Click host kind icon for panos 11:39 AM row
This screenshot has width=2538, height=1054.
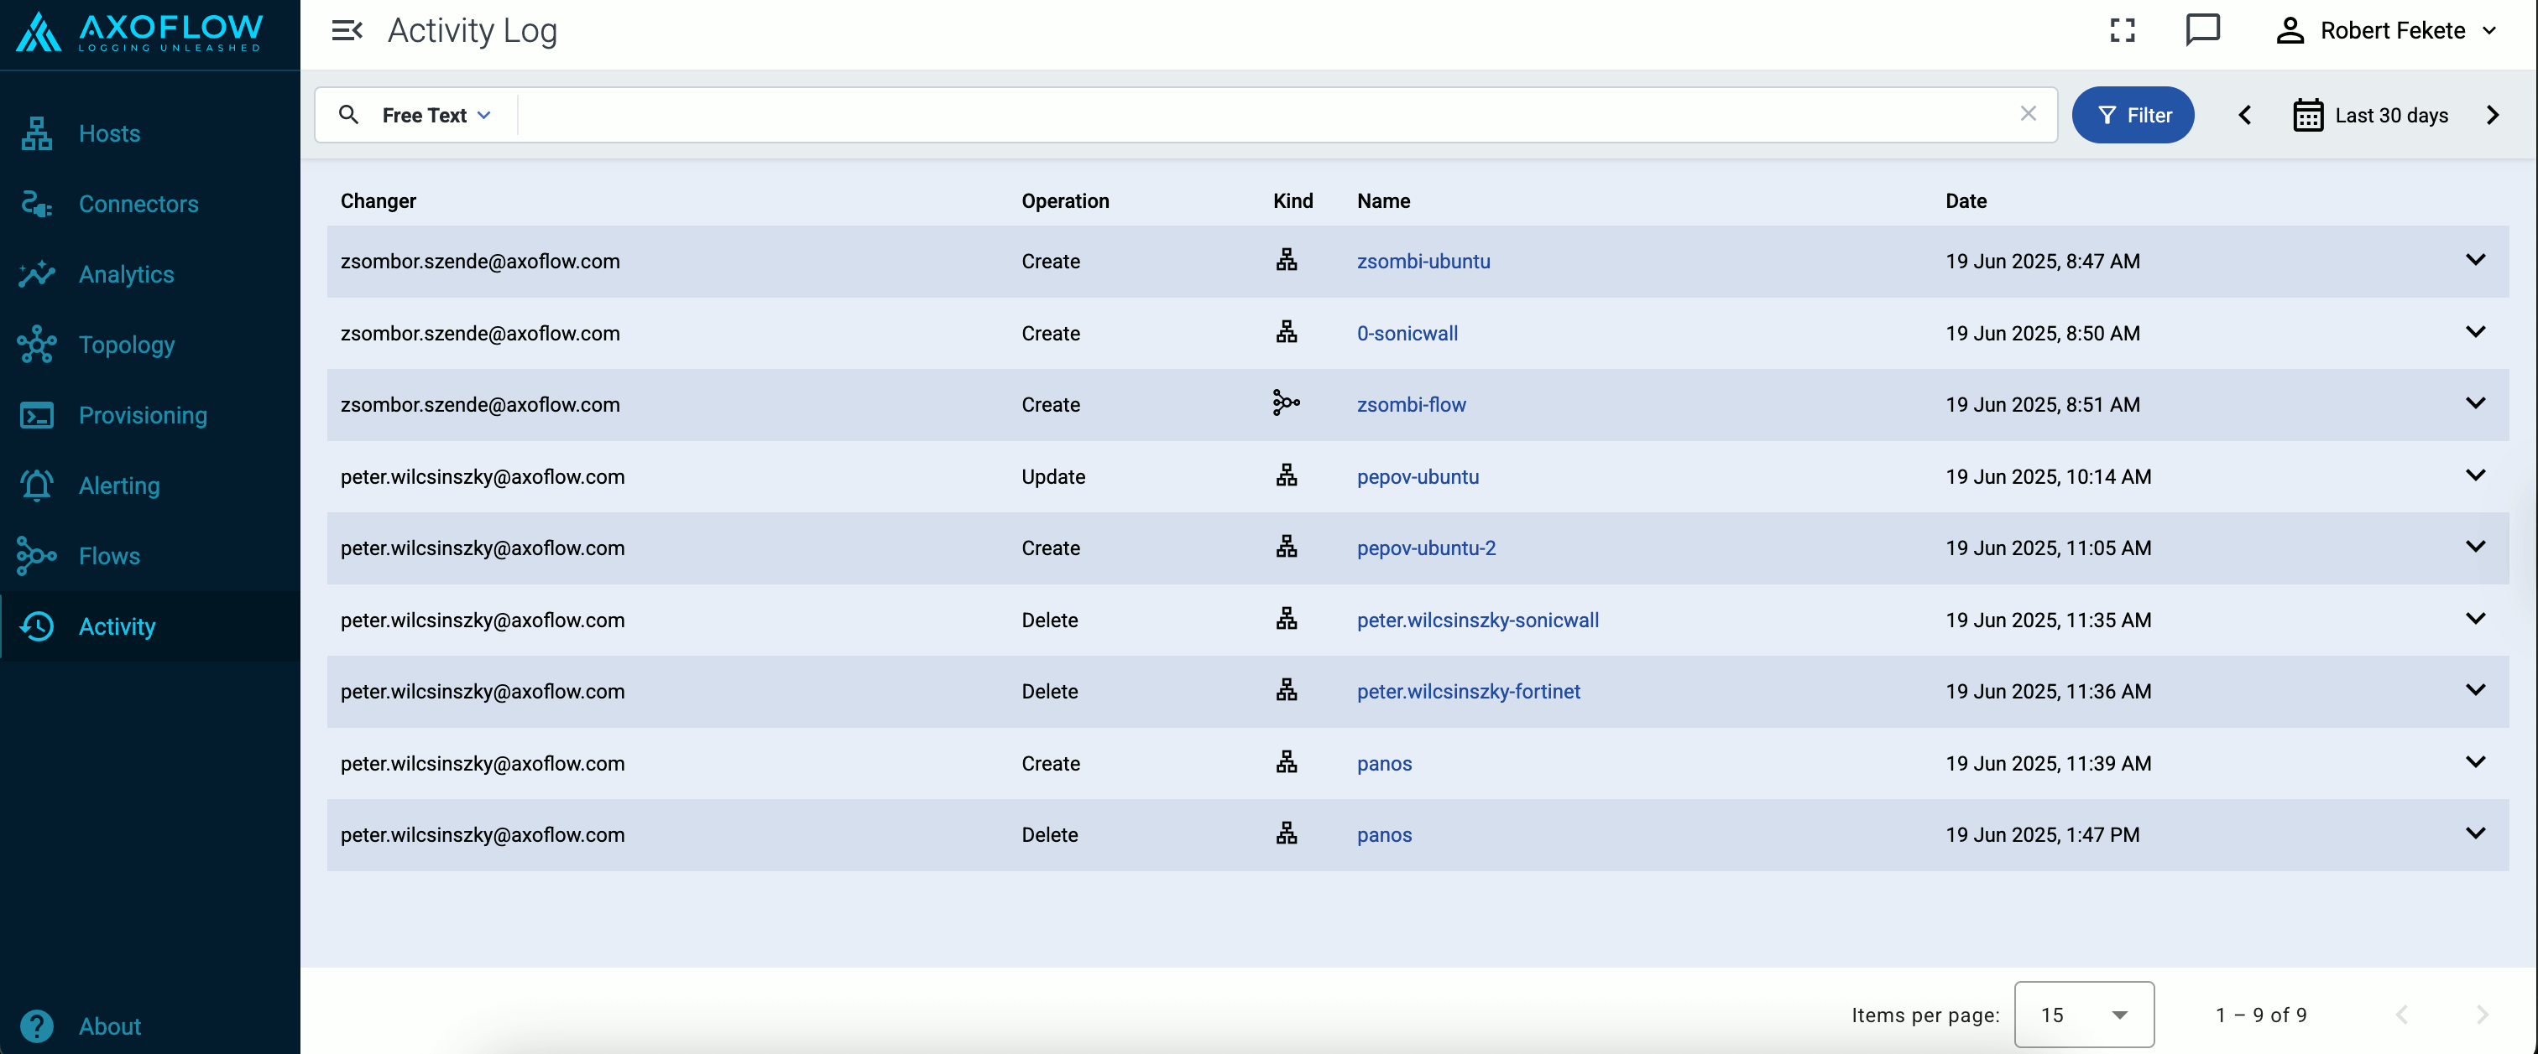1286,761
